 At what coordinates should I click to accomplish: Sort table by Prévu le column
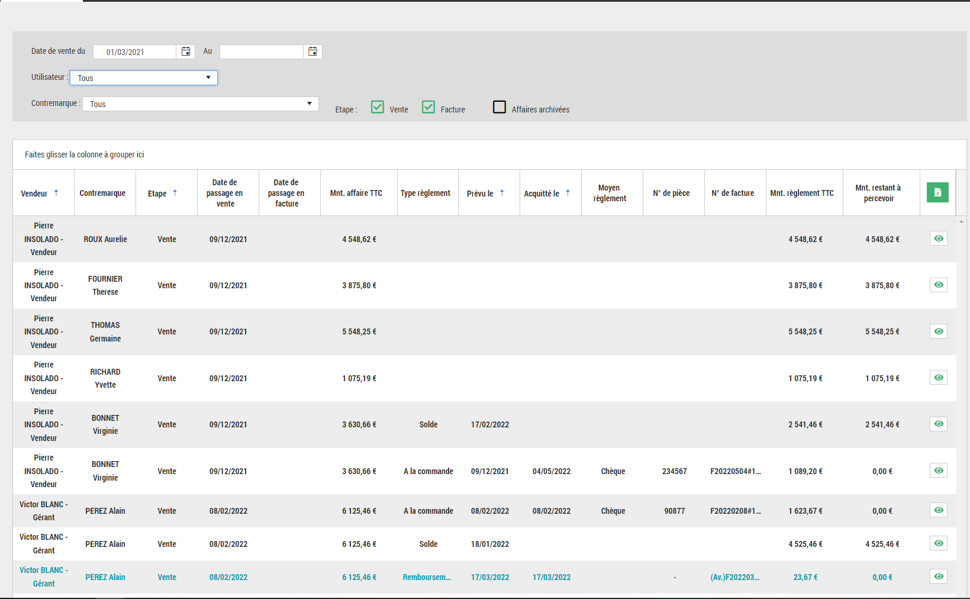click(x=480, y=194)
